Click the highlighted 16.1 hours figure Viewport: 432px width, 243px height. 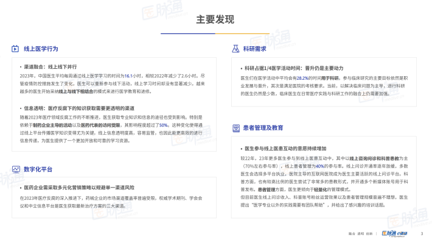pos(128,76)
